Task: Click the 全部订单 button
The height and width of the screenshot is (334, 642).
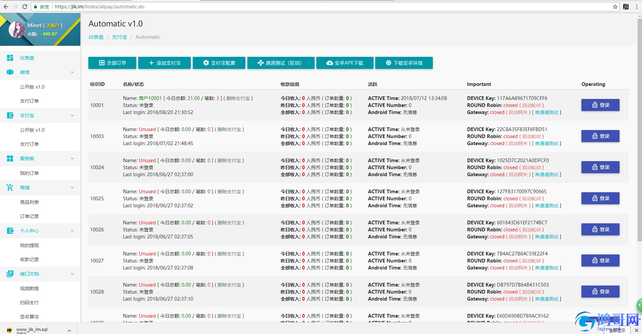Action: [112, 63]
